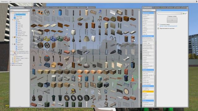Open the Персонаж menu in top bar
The image size is (198, 111).
tap(4, 2)
